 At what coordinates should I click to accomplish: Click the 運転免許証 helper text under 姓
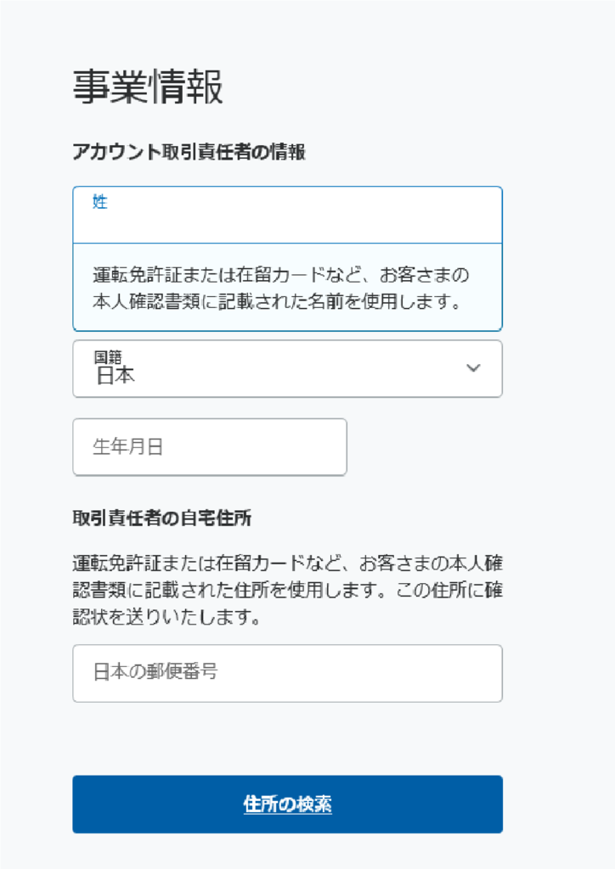(280, 288)
